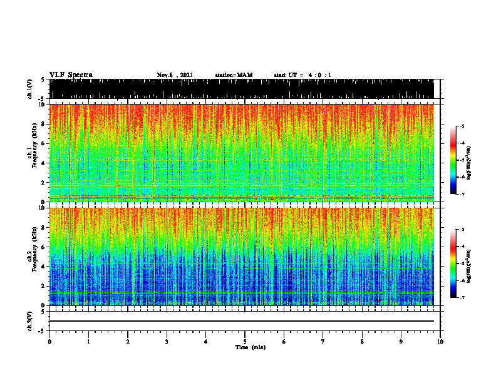The height and width of the screenshot is (383, 496).
Task: Click the "-7" value on ch.1 colorbar
Action: pos(462,194)
